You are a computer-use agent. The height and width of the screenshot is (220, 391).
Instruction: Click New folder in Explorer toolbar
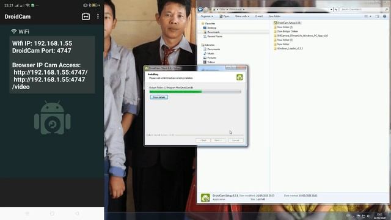(274, 16)
